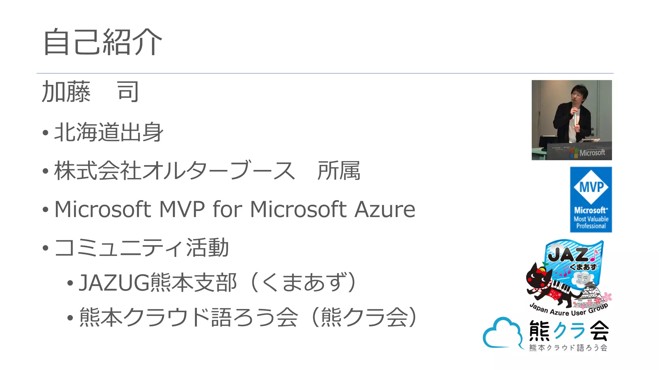659x370 pixels.
Task: Click the slide title 自己紹介
Action: (102, 42)
